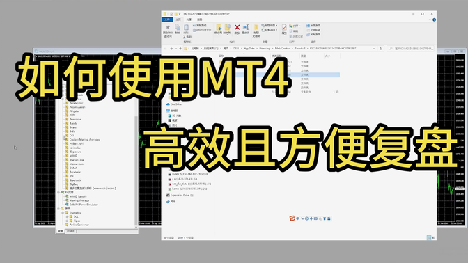Select the ATR indicator in MT4 navigator

point(70,115)
